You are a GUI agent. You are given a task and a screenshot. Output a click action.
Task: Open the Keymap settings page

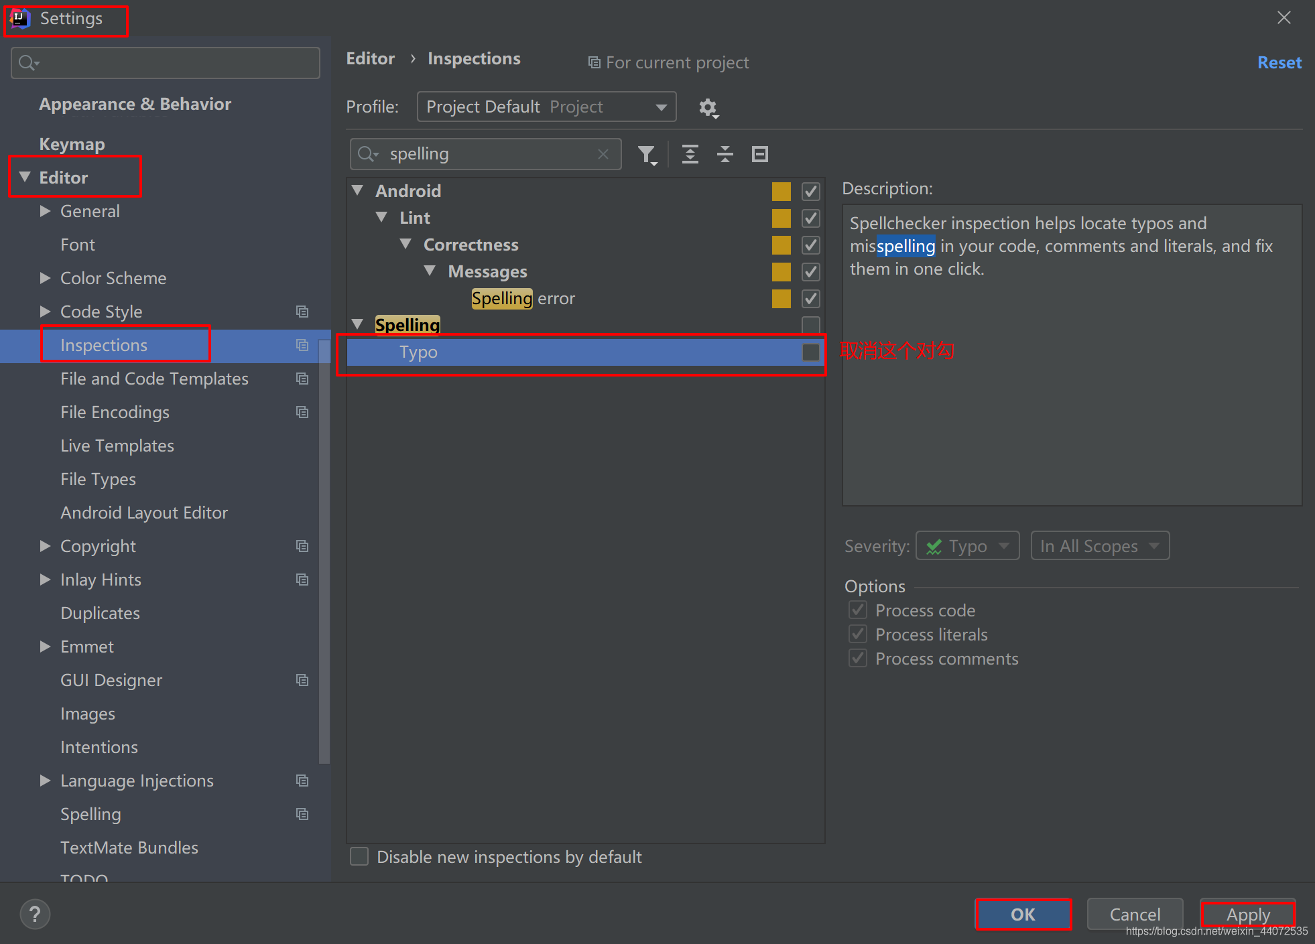72,144
